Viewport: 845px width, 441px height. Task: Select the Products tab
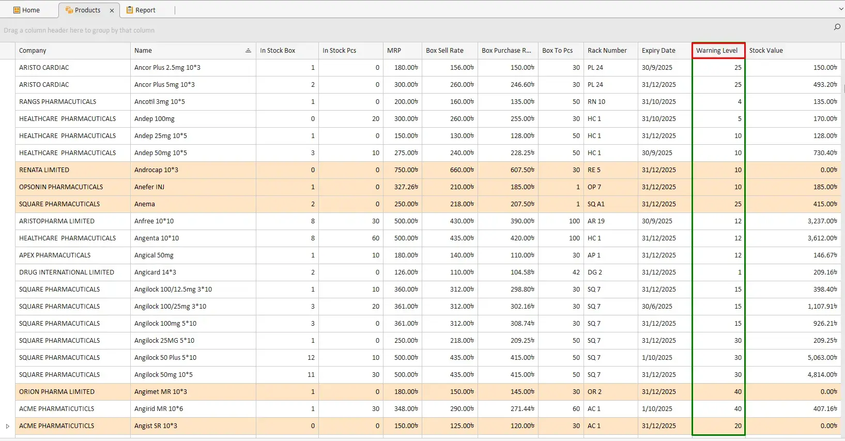pyautogui.click(x=88, y=10)
